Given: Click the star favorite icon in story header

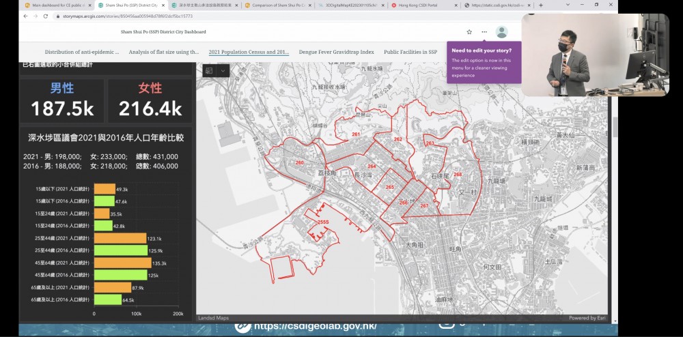Looking at the screenshot, I should 469,32.
